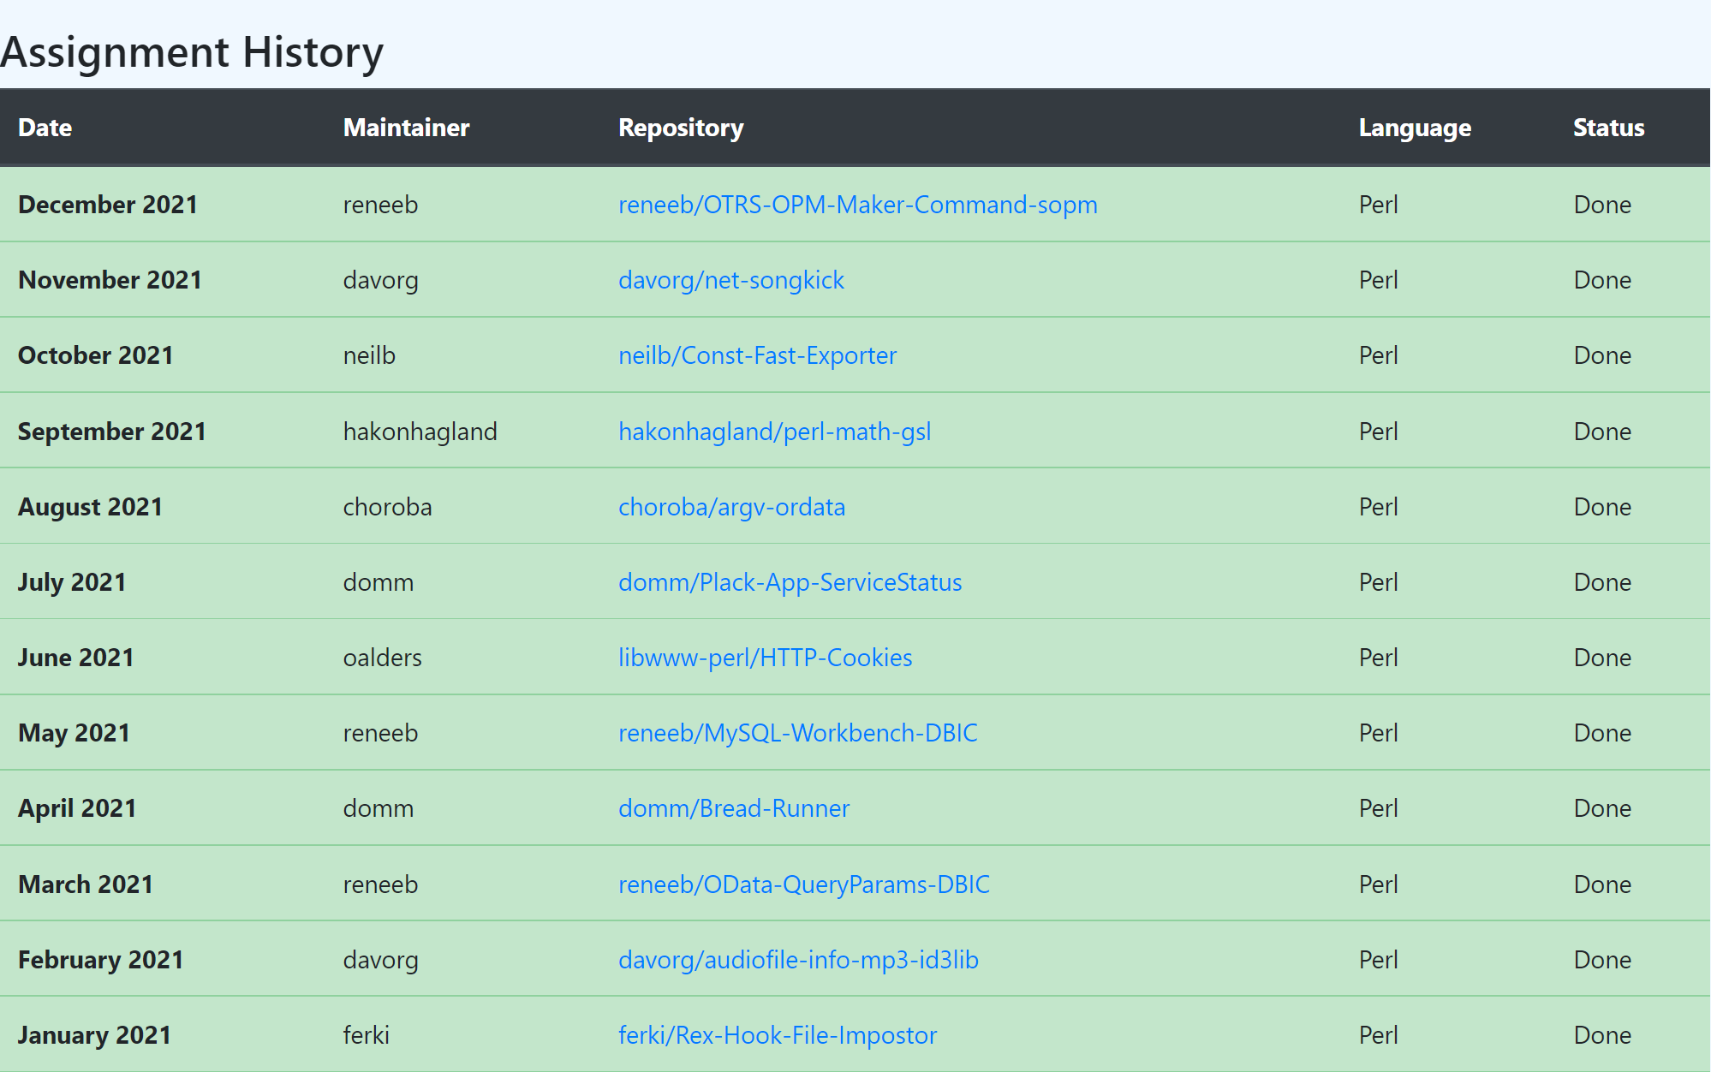Click maintainer oalders in June 2021 row

pos(382,658)
